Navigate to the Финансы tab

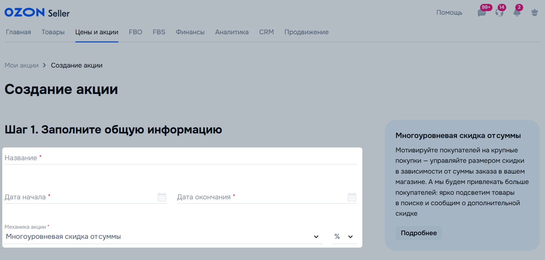[x=190, y=32]
